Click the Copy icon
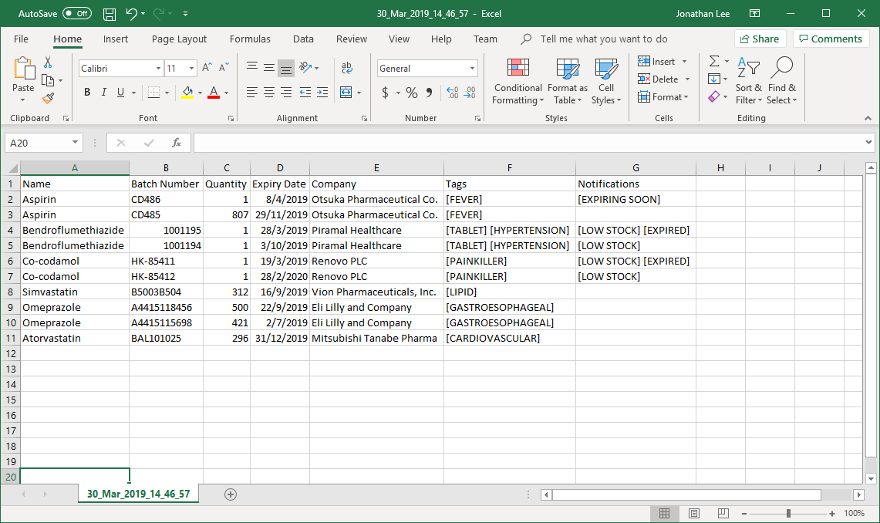Screen dimensions: 880x523 [48, 80]
